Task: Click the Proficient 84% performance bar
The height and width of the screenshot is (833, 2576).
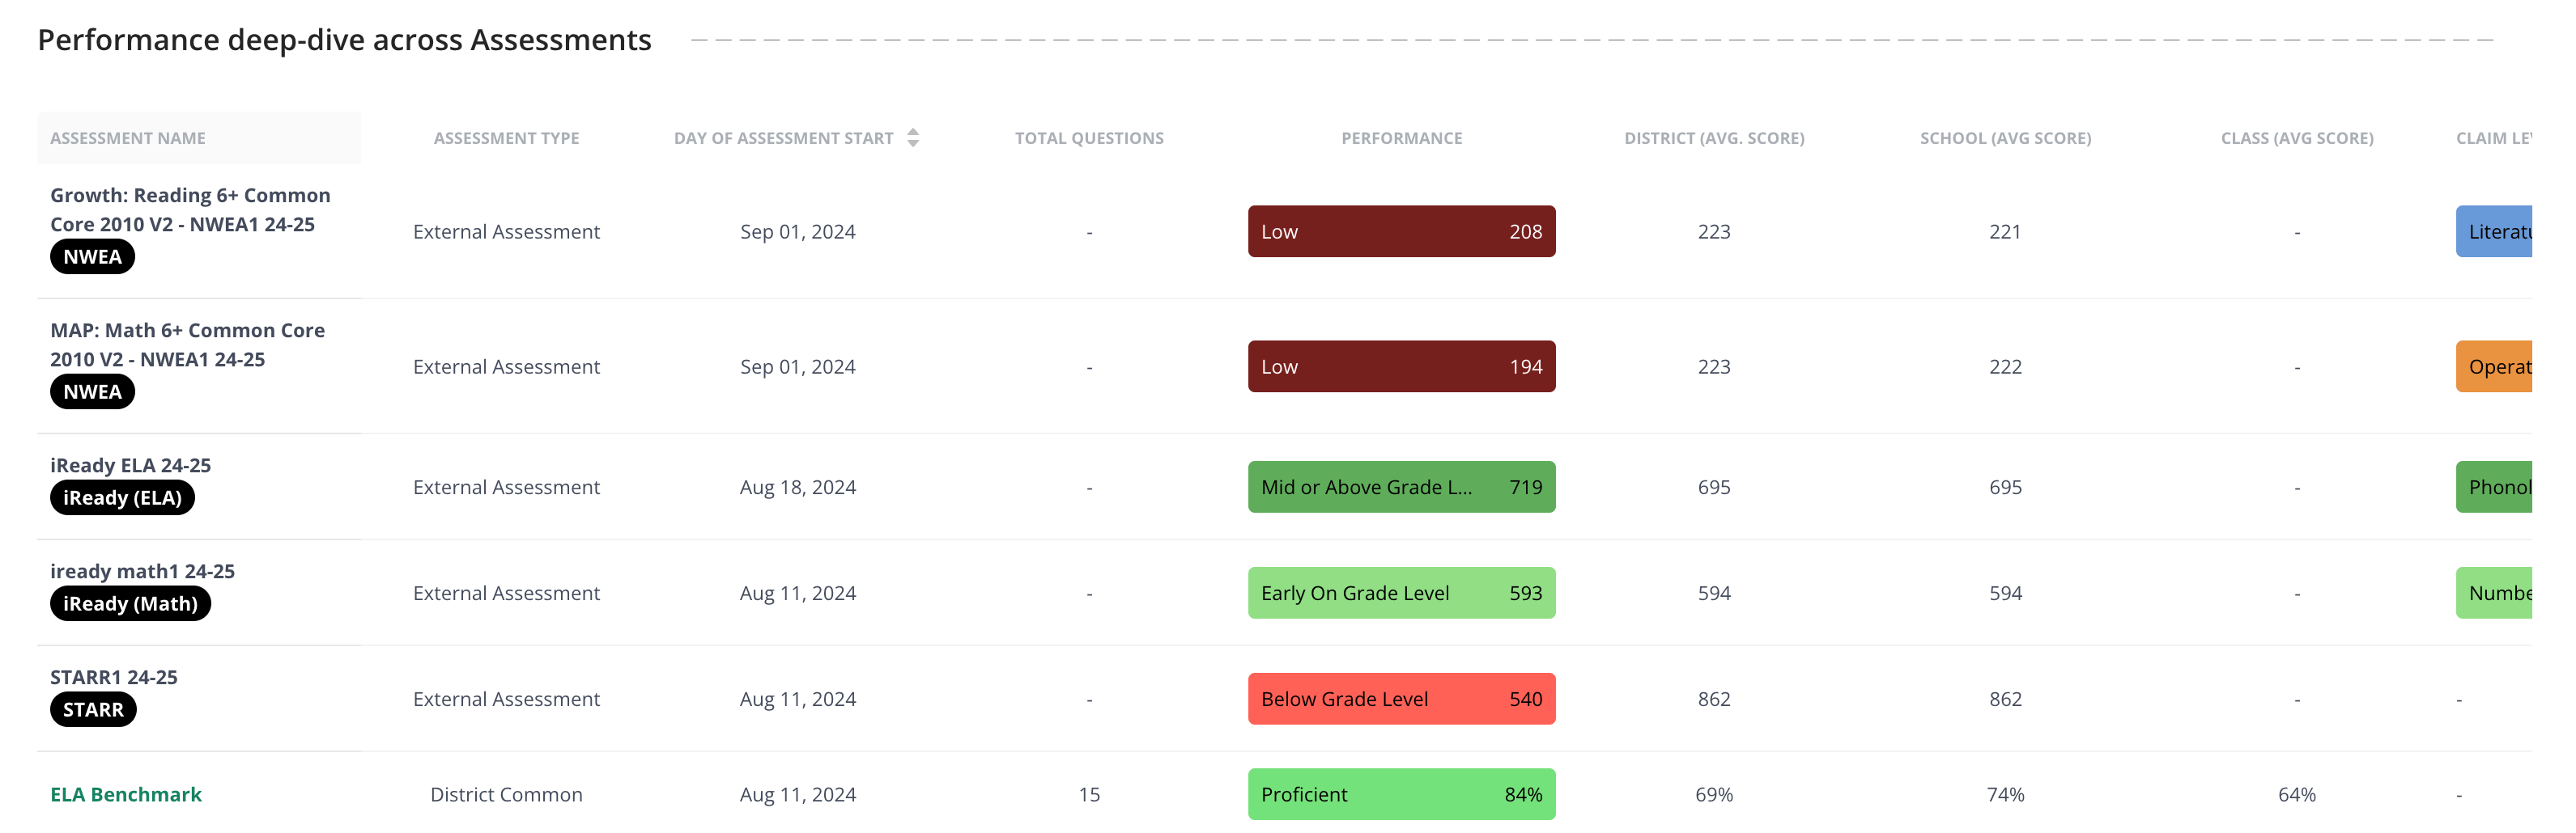Action: tap(1401, 794)
